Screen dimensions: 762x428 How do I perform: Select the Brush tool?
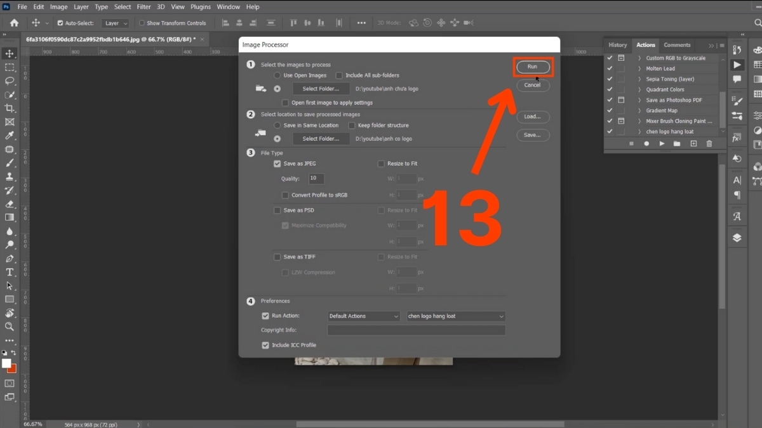[x=10, y=163]
